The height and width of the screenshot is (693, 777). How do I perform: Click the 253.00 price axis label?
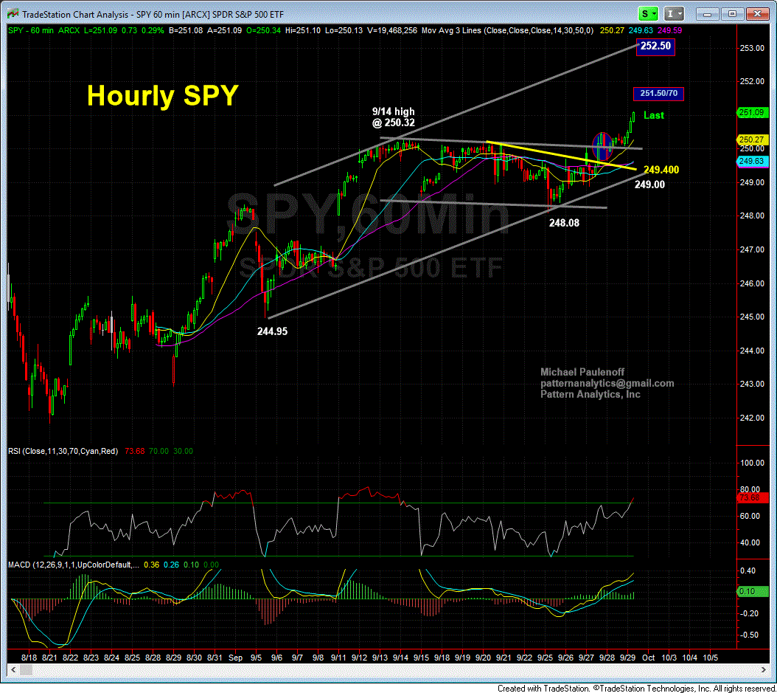(x=752, y=48)
